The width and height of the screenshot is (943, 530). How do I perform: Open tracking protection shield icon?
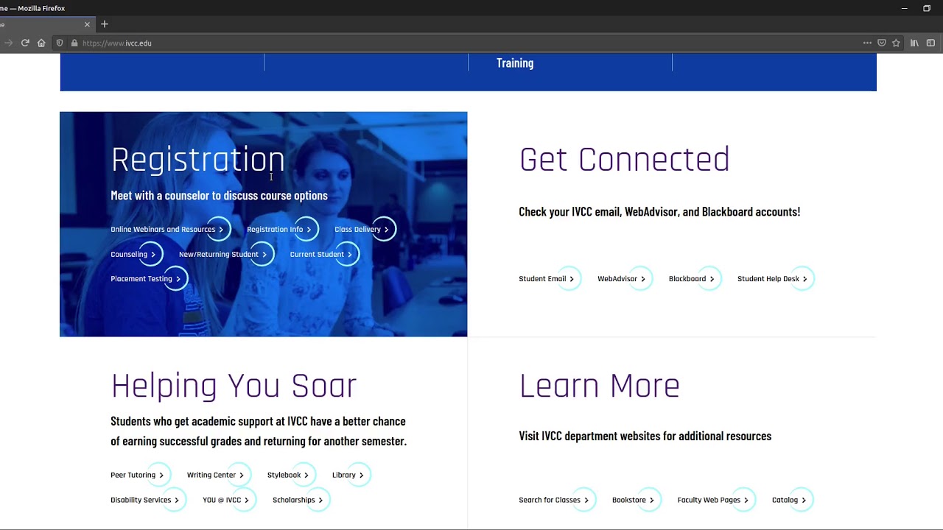point(60,43)
